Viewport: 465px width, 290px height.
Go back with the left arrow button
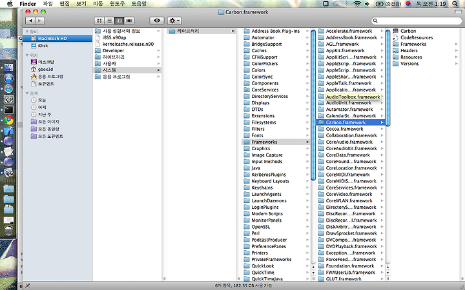coord(30,21)
